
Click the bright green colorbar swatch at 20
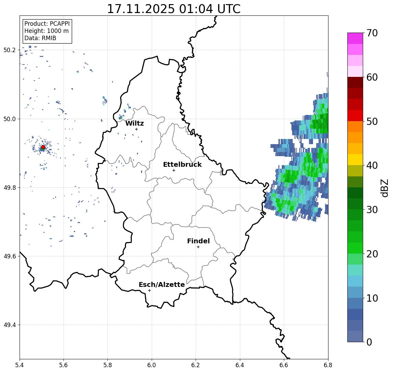355,248
